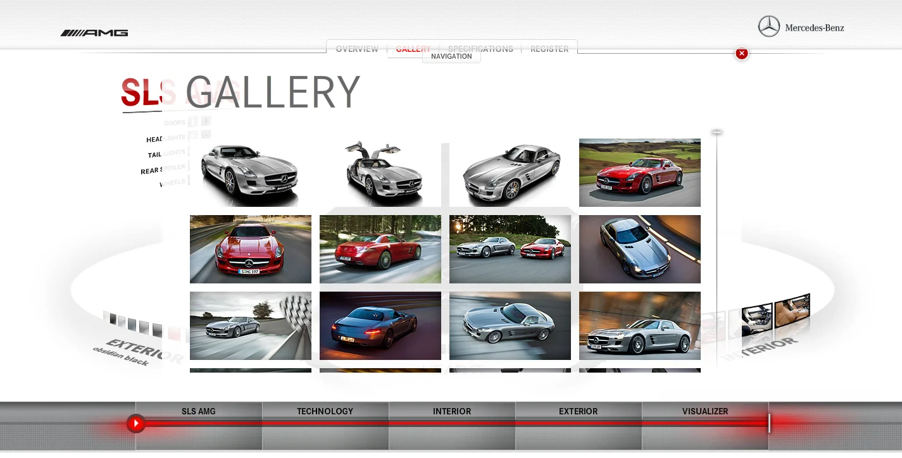
Task: Open the Register tab
Action: click(x=549, y=49)
